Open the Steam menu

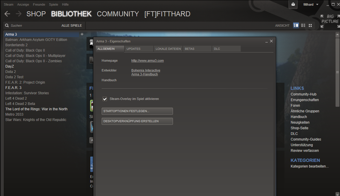[x=8, y=4]
